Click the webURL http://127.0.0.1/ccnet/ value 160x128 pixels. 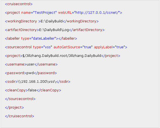tap(97, 13)
